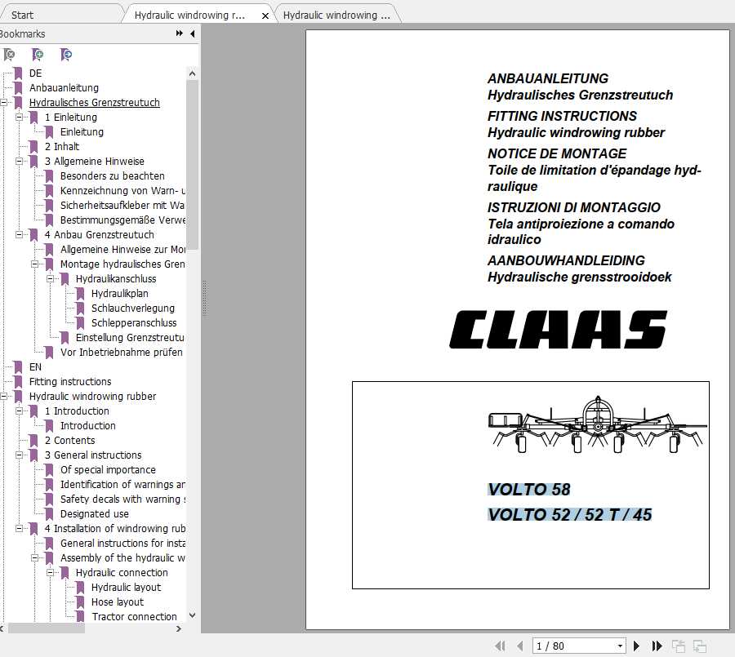
Task: Open the Hydraulikplan bookmark
Action: [111, 293]
